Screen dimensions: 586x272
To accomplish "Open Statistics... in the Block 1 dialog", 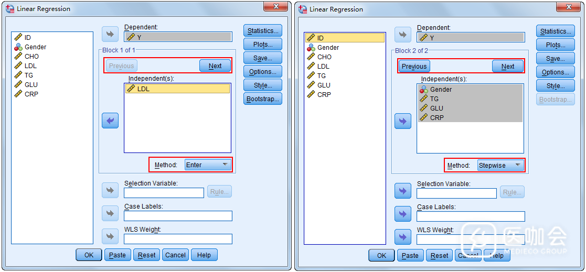I will click(263, 31).
